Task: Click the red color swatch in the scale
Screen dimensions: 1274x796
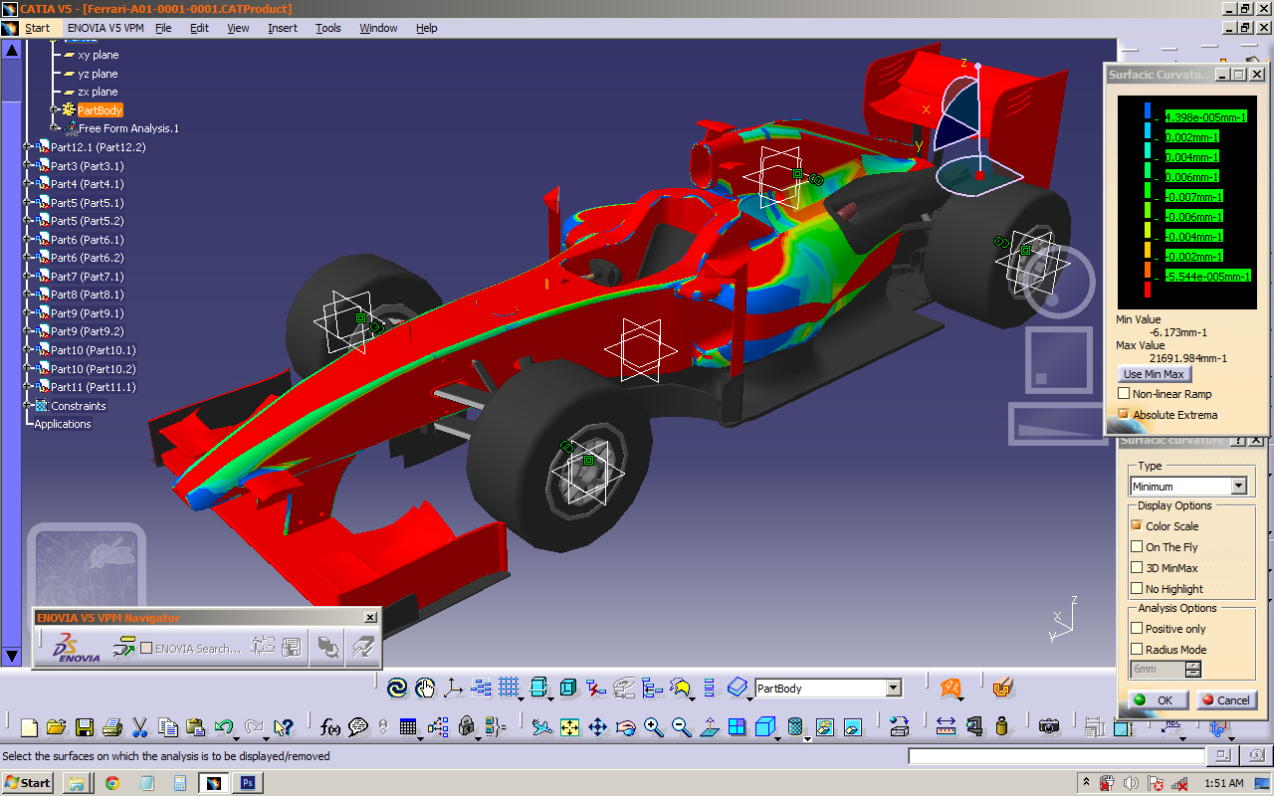Action: point(1147,291)
